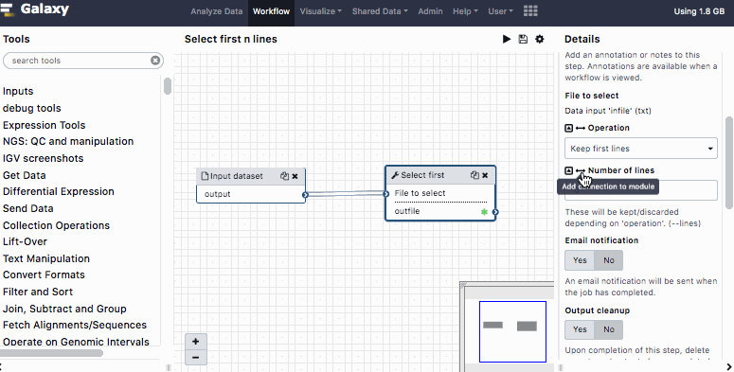Click the outfile output connector terminal
Image resolution: width=734 pixels, height=372 pixels.
495,212
